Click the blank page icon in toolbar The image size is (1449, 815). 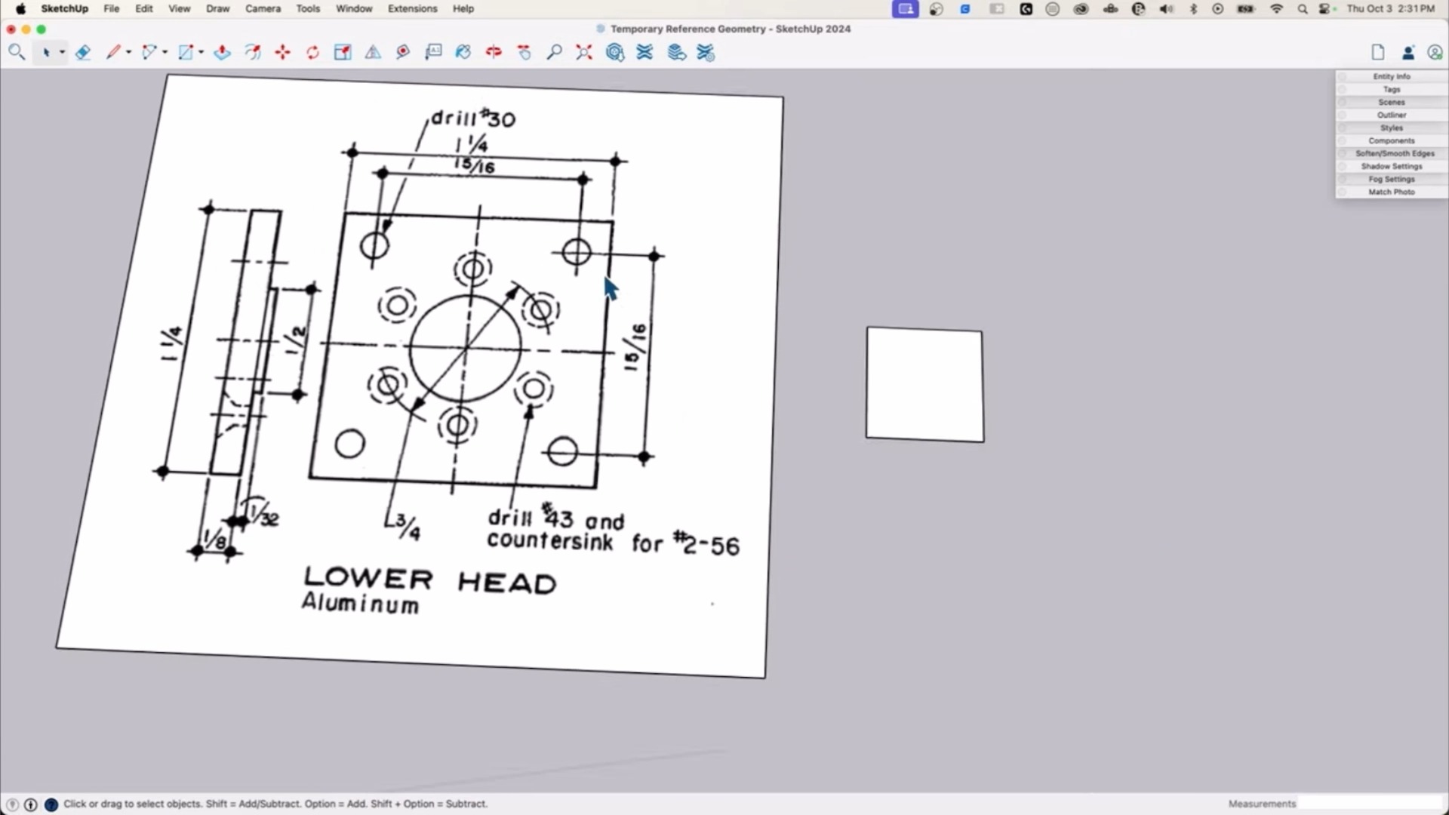click(1378, 52)
